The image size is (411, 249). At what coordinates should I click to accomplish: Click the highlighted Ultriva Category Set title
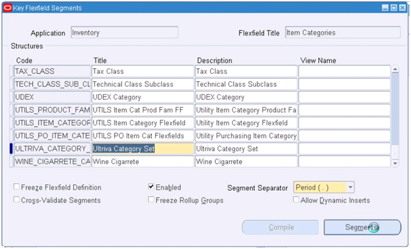[x=142, y=148]
